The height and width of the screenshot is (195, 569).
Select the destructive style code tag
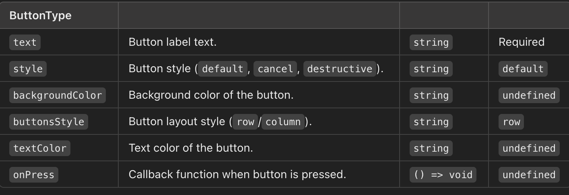(340, 69)
